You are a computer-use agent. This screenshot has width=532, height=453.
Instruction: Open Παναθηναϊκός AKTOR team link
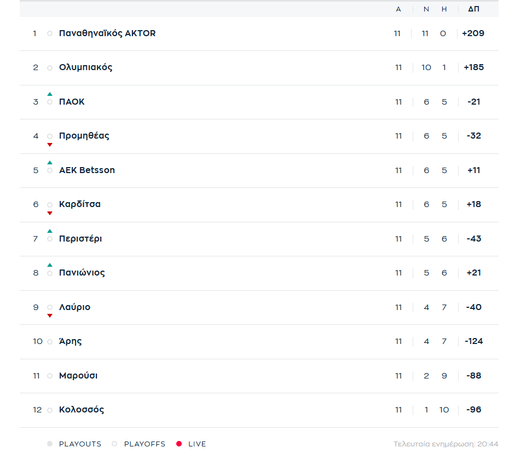pyautogui.click(x=107, y=33)
